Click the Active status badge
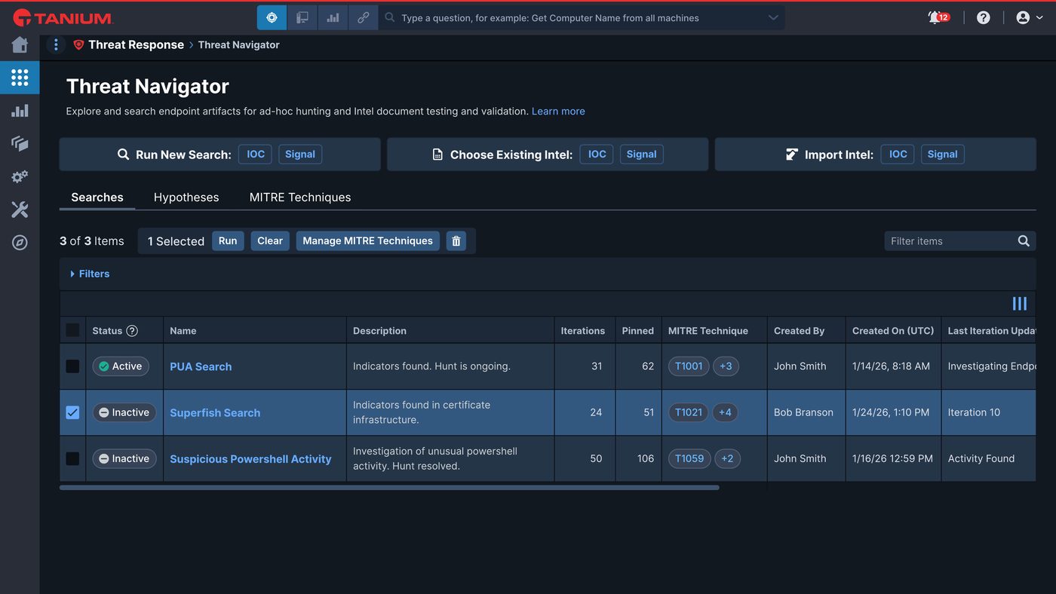Viewport: 1056px width, 594px height. [121, 366]
